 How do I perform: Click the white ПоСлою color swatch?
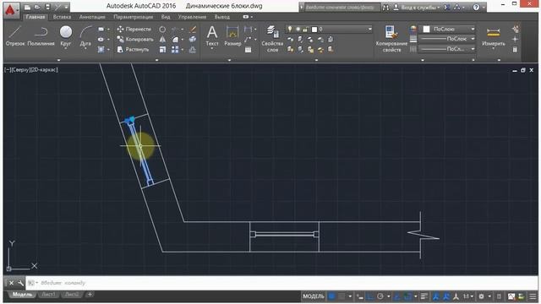426,30
